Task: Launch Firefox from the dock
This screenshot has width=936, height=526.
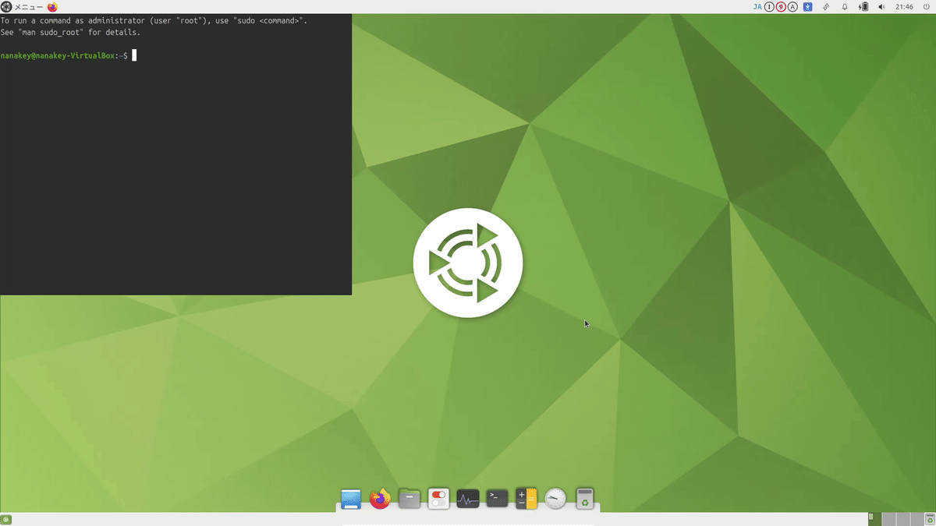Action: 380,499
